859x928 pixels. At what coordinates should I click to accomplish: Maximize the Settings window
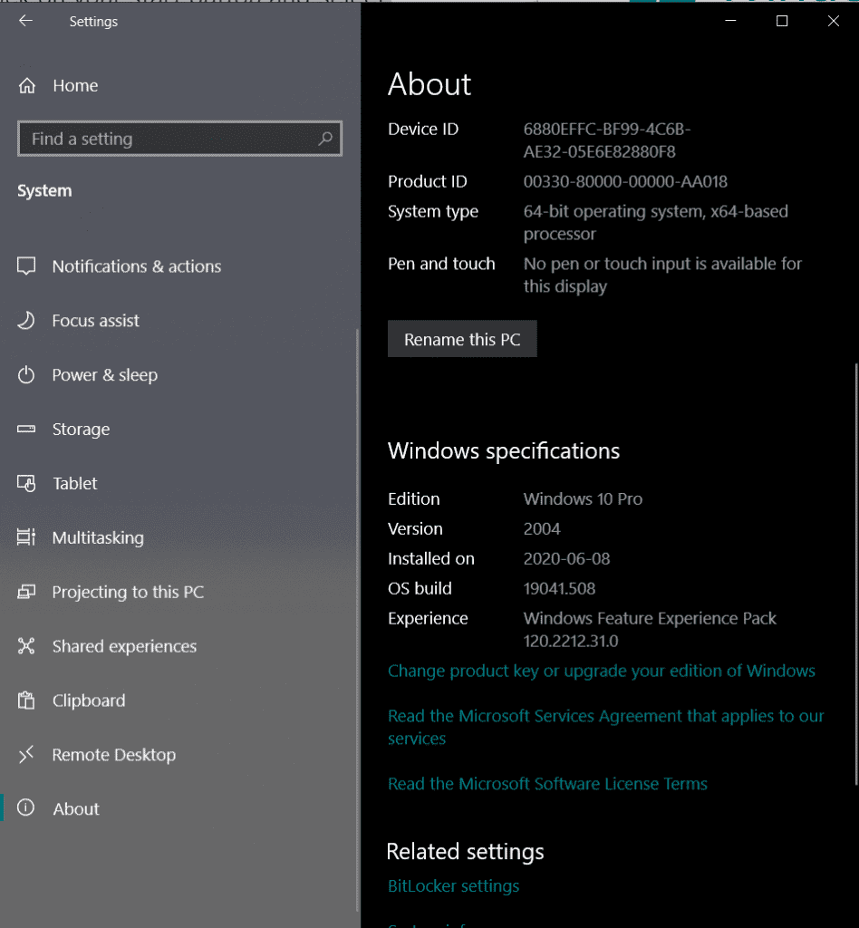point(782,21)
